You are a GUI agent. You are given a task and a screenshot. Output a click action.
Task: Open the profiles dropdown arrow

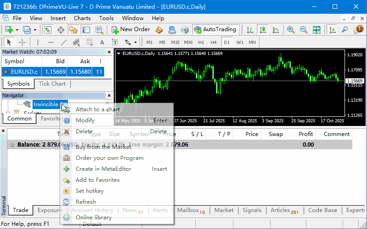point(35,29)
